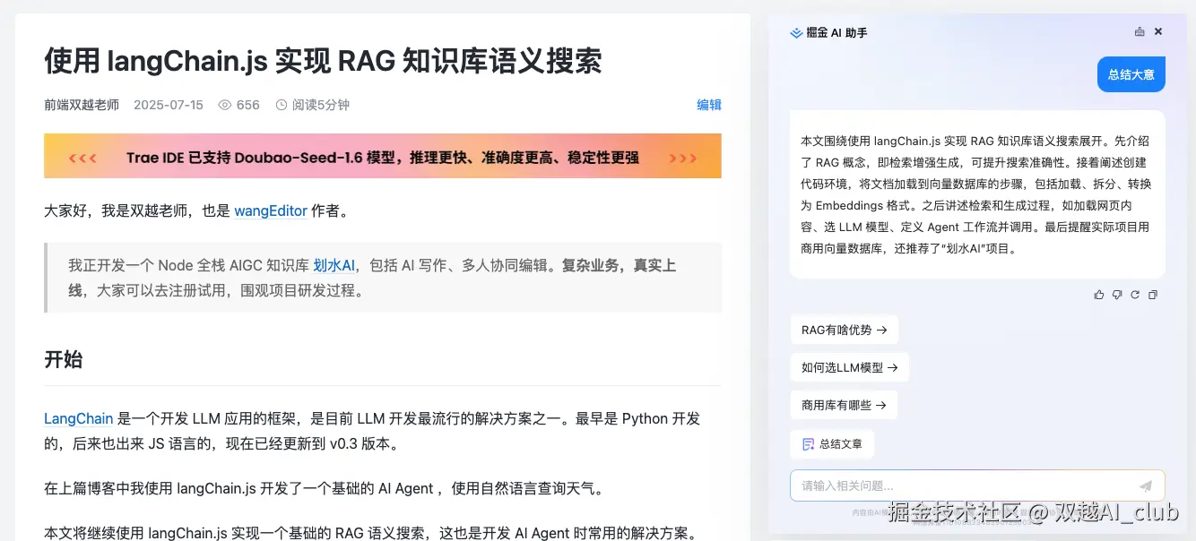Click the 总结文章 button
This screenshot has height=541, width=1196.
832,443
